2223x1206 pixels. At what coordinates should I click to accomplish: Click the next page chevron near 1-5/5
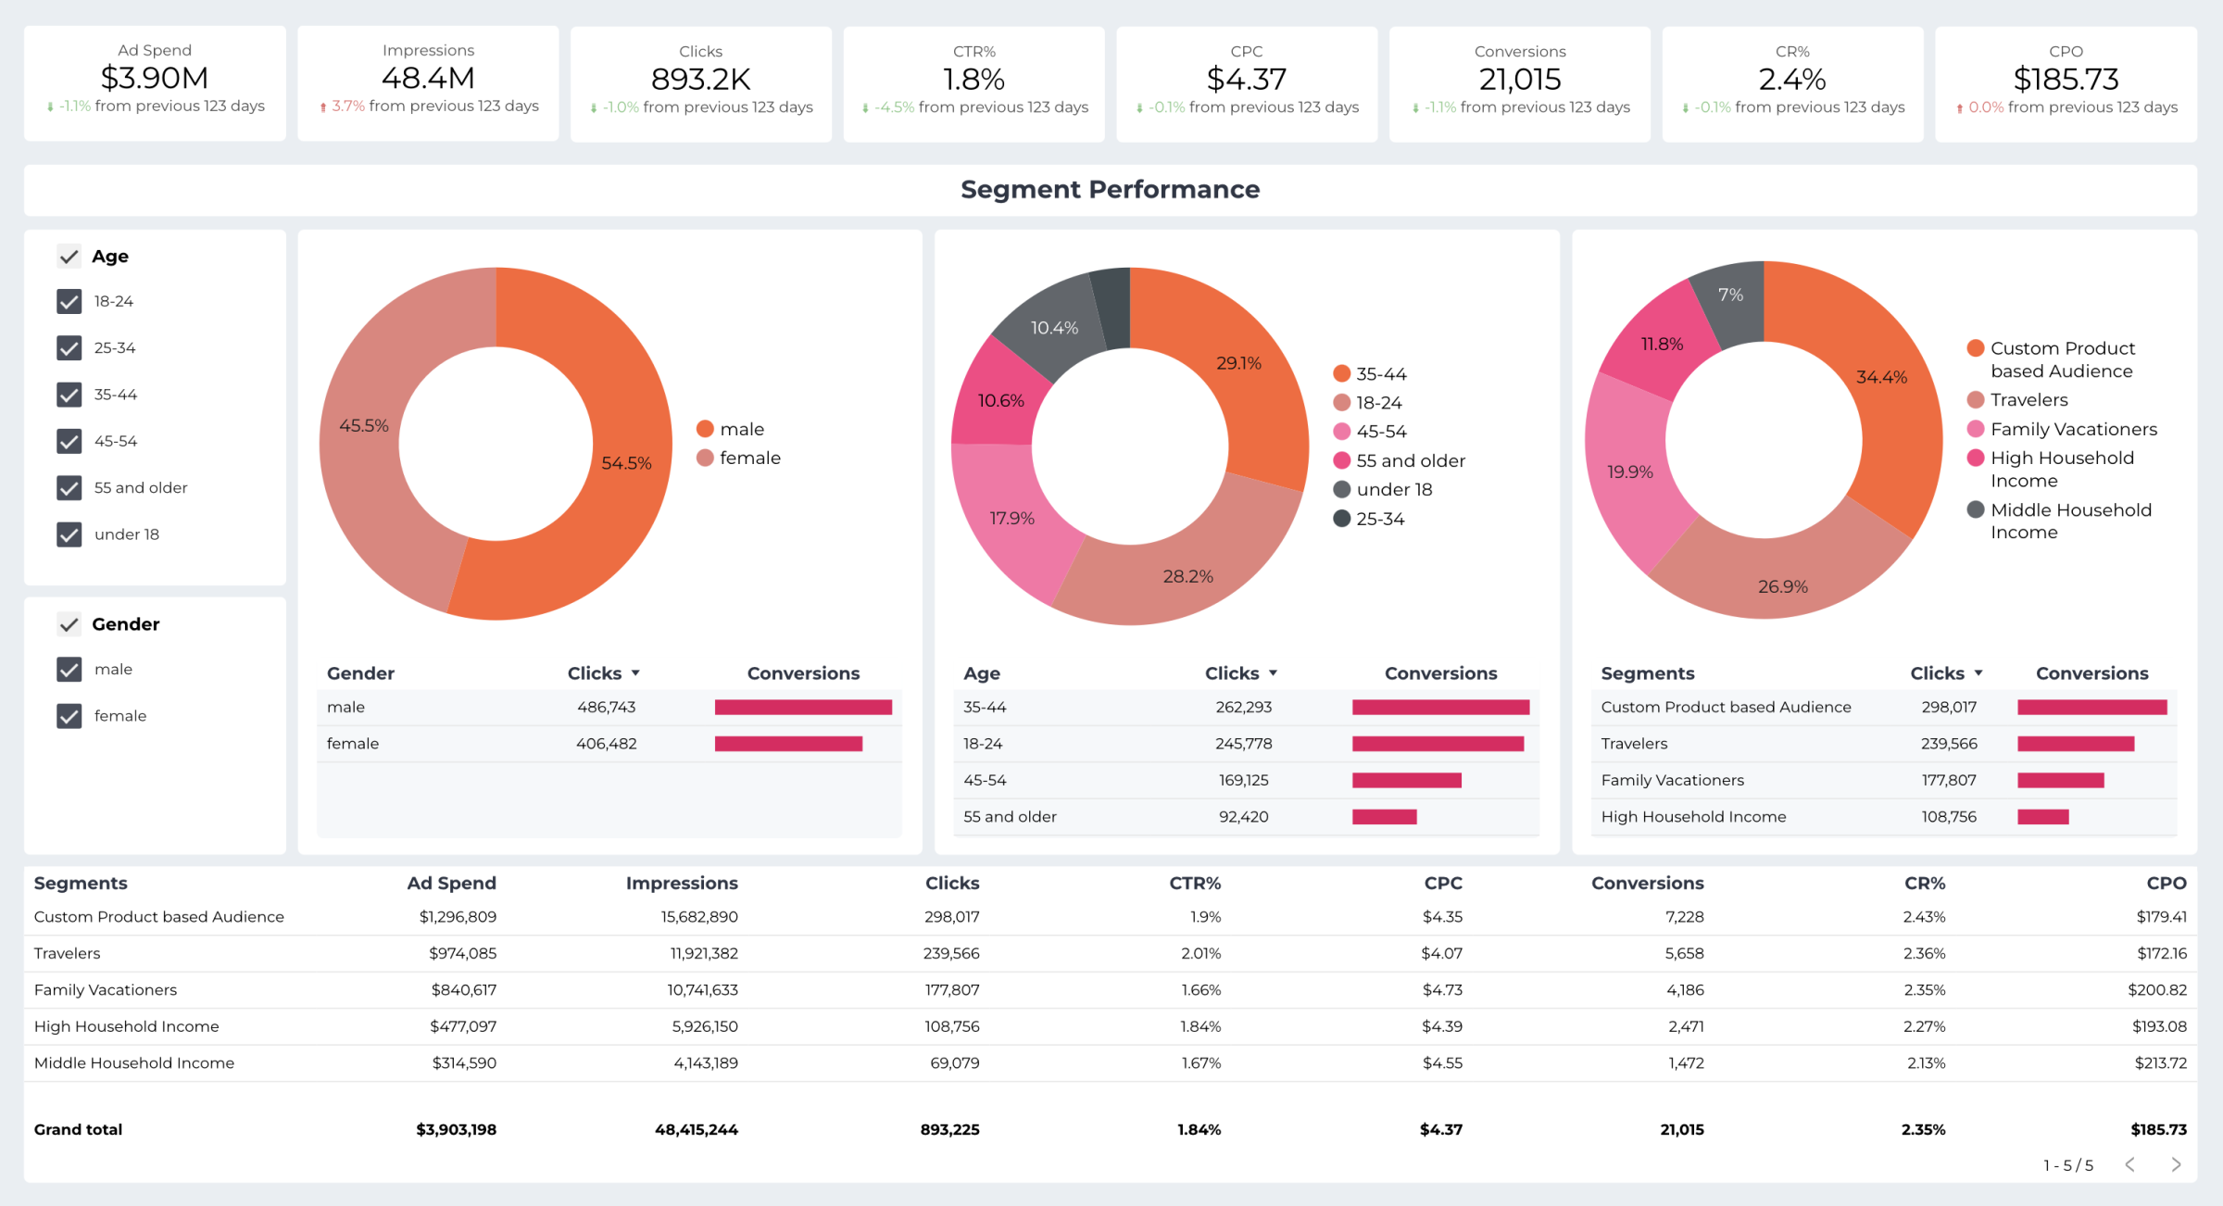click(2176, 1164)
